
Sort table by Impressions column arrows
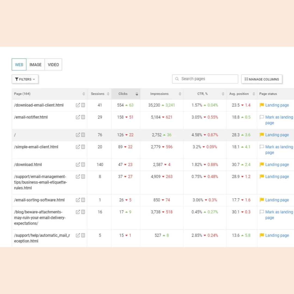pyautogui.click(x=180, y=94)
